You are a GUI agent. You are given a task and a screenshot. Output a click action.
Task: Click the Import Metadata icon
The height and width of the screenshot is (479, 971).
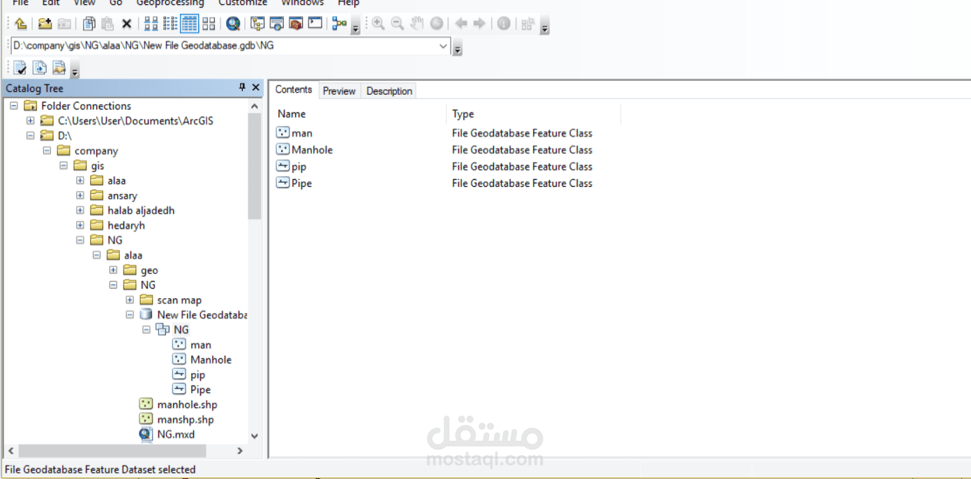click(x=59, y=68)
